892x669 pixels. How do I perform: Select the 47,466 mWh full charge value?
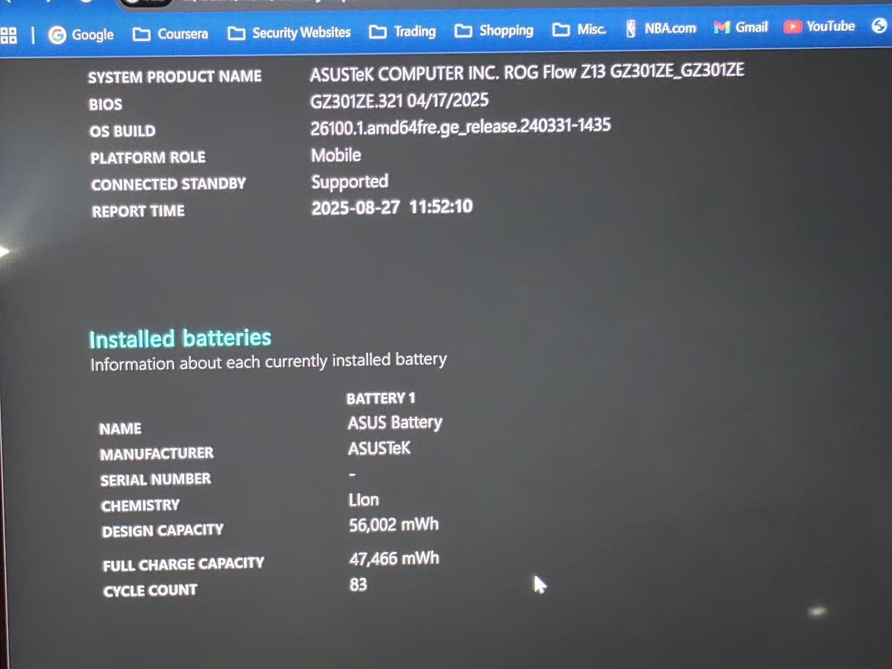point(395,559)
